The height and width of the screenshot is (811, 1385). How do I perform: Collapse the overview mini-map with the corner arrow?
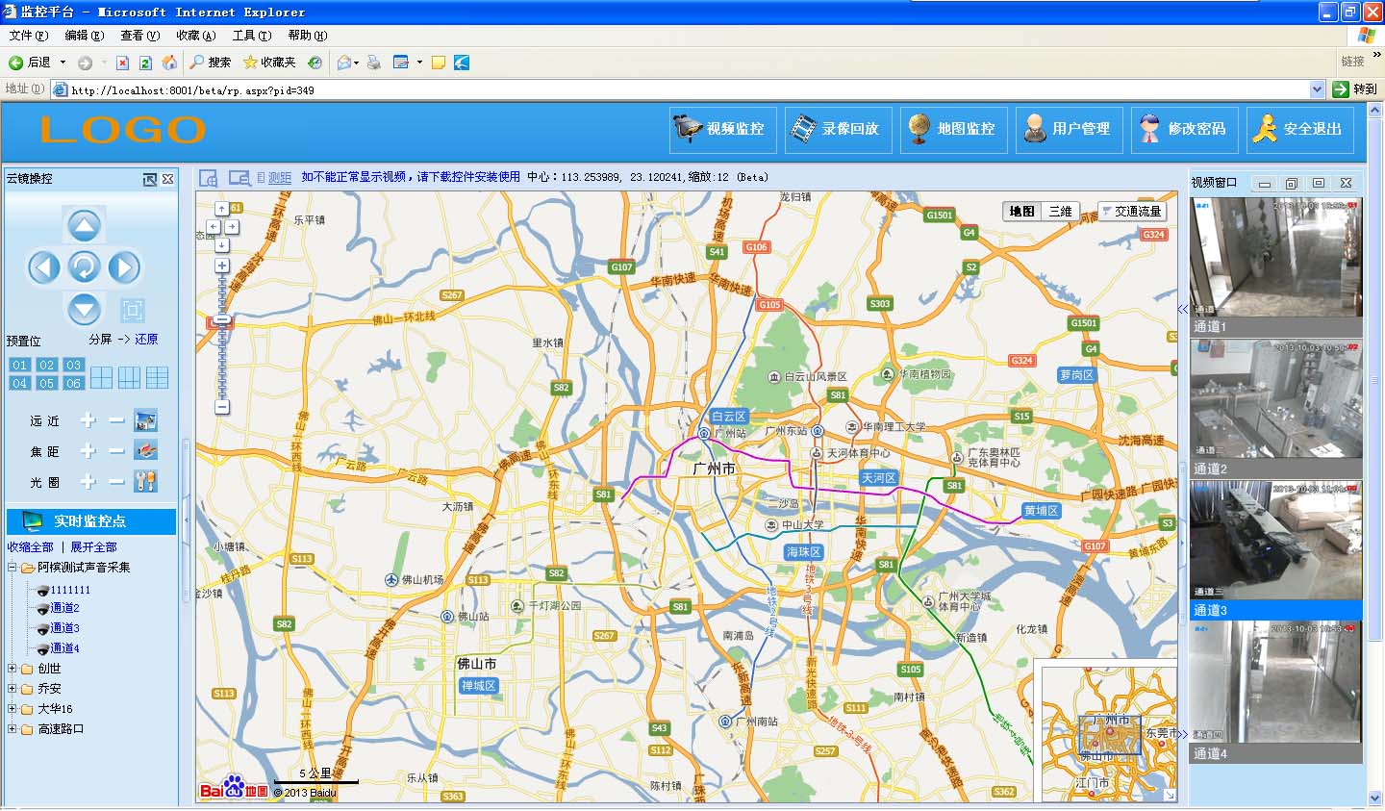[1170, 795]
